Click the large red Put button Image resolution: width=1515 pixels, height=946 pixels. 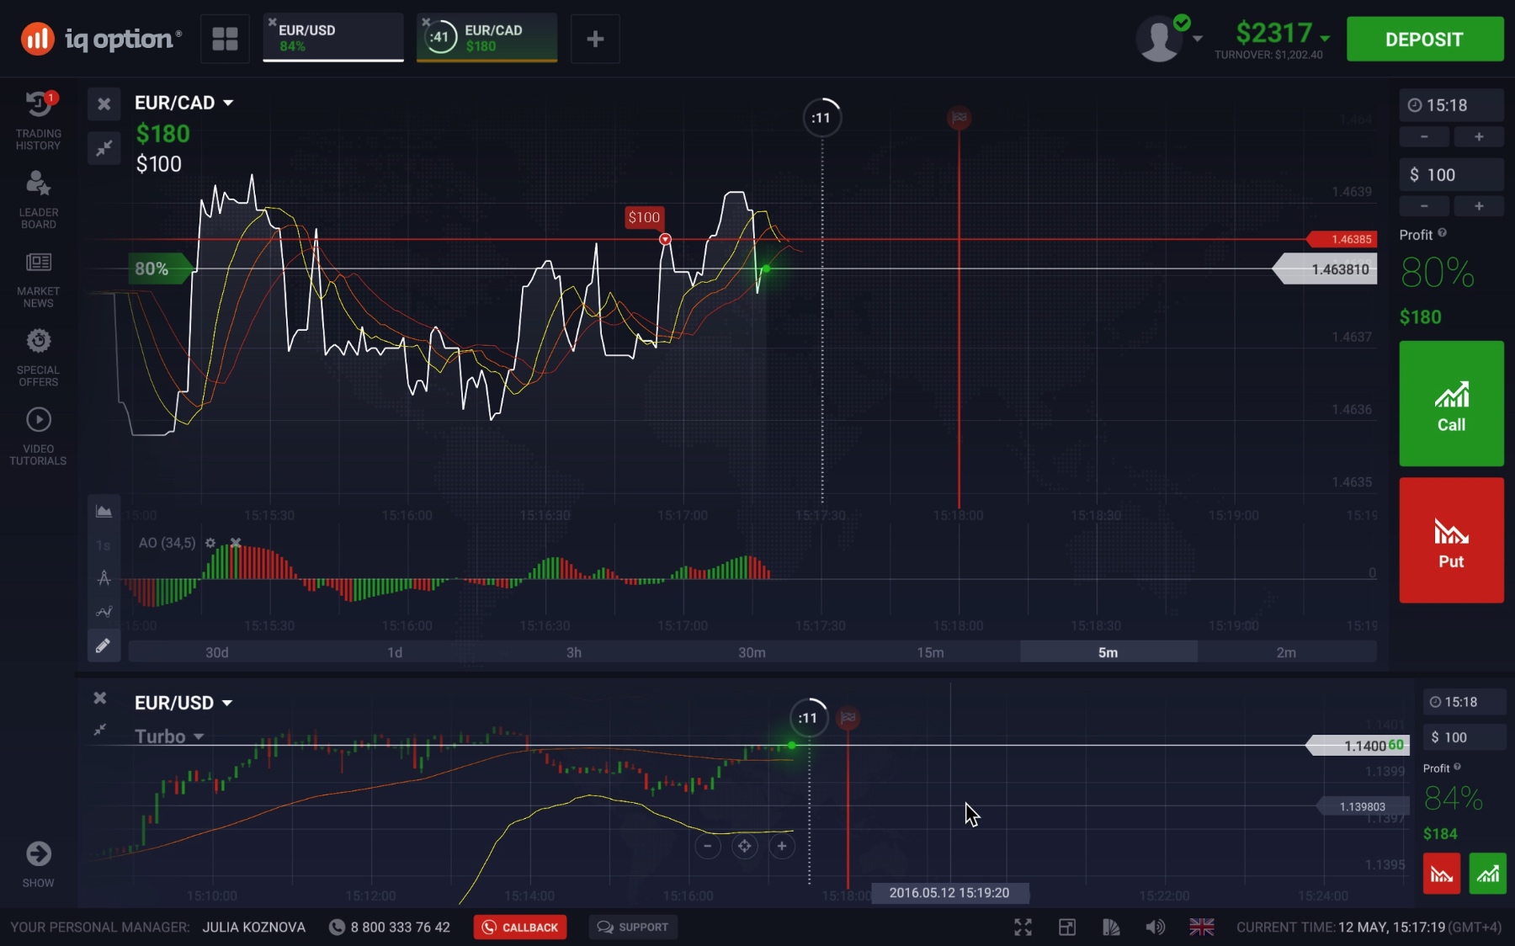pyautogui.click(x=1451, y=540)
